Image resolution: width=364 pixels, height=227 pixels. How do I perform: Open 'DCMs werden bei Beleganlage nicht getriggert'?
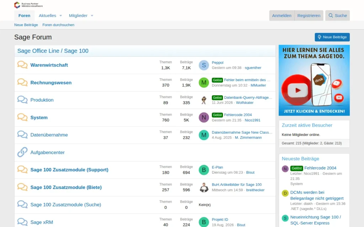[x=317, y=195]
